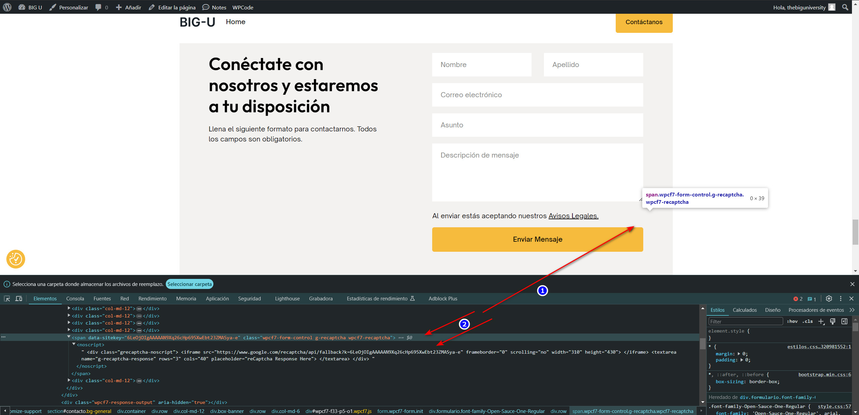Screen dimensions: 859x415
Task: Activate the element inspector picker icon
Action: point(7,298)
